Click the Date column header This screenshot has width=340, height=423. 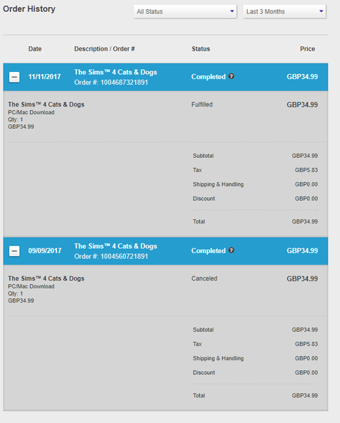pyautogui.click(x=35, y=49)
